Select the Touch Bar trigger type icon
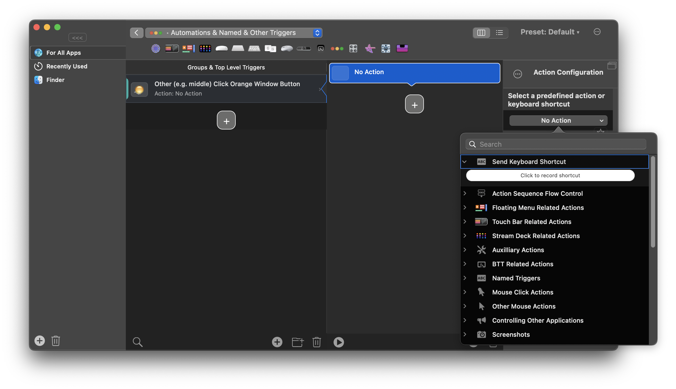The image size is (676, 389). click(x=172, y=48)
